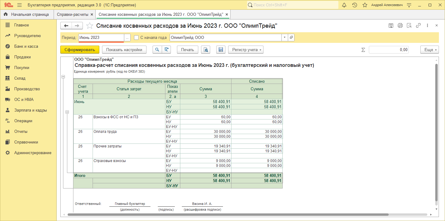Screen dimensions: 445x221
Task: Enable the 'С начала года' checkbox
Action: tap(136, 38)
